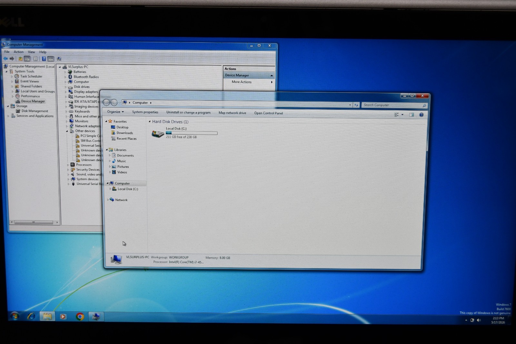The image size is (516, 344).
Task: Click the Device Manager header in Actions pane
Action: pos(249,75)
